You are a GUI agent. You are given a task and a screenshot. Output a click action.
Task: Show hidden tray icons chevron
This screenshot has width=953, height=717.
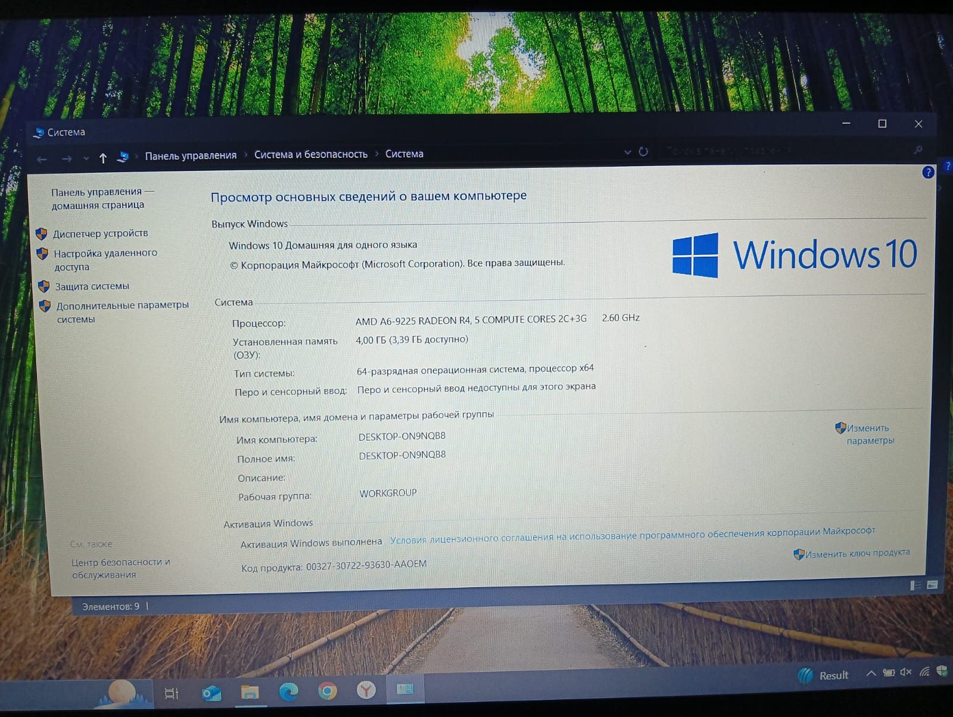[x=871, y=674]
